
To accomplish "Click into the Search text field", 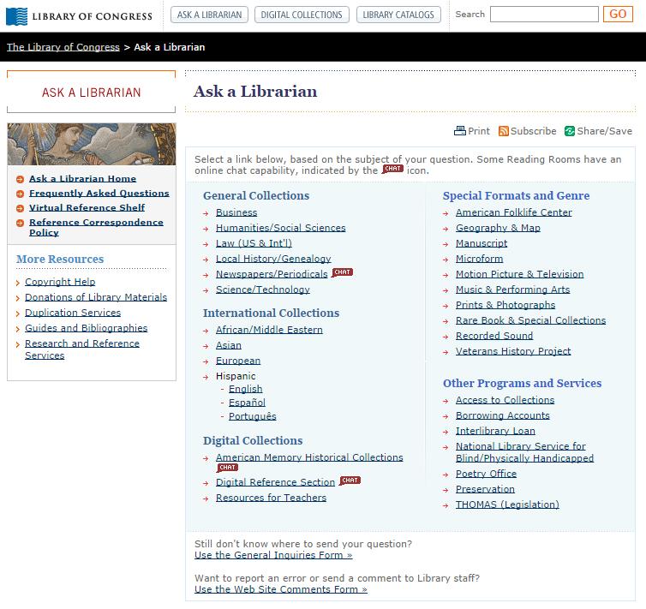I will 544,14.
